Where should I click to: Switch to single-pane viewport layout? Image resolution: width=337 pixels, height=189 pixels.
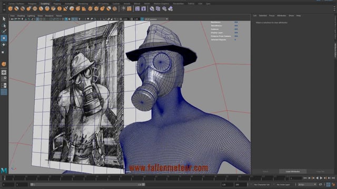point(4,72)
